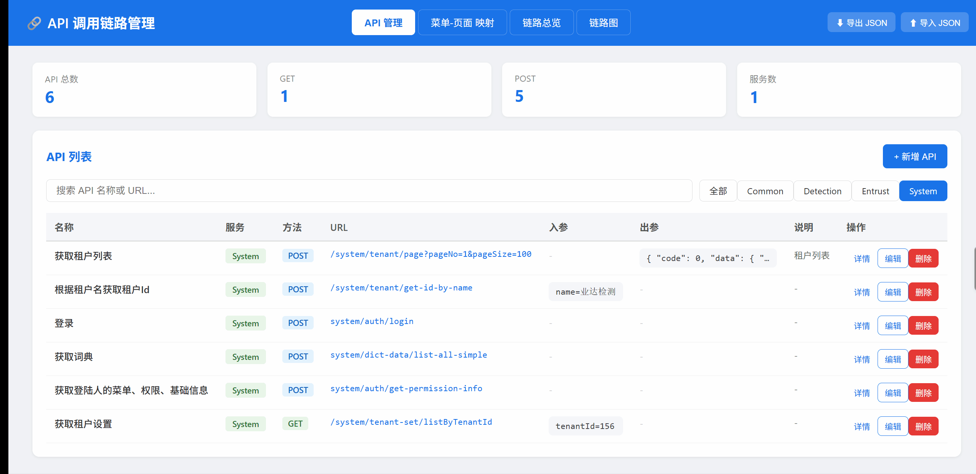Open 详情 for 获取租户列表
The height and width of the screenshot is (474, 976).
click(862, 258)
